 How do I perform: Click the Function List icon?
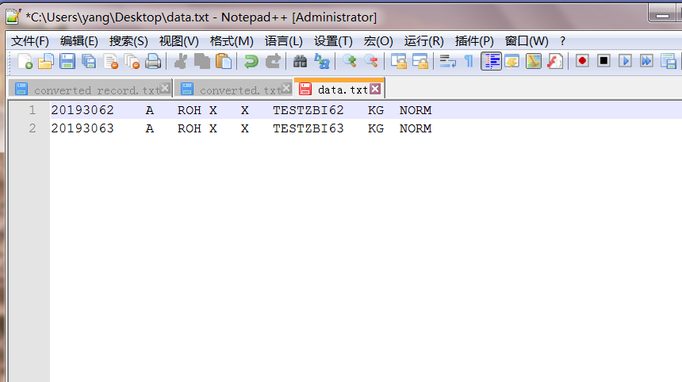click(555, 61)
